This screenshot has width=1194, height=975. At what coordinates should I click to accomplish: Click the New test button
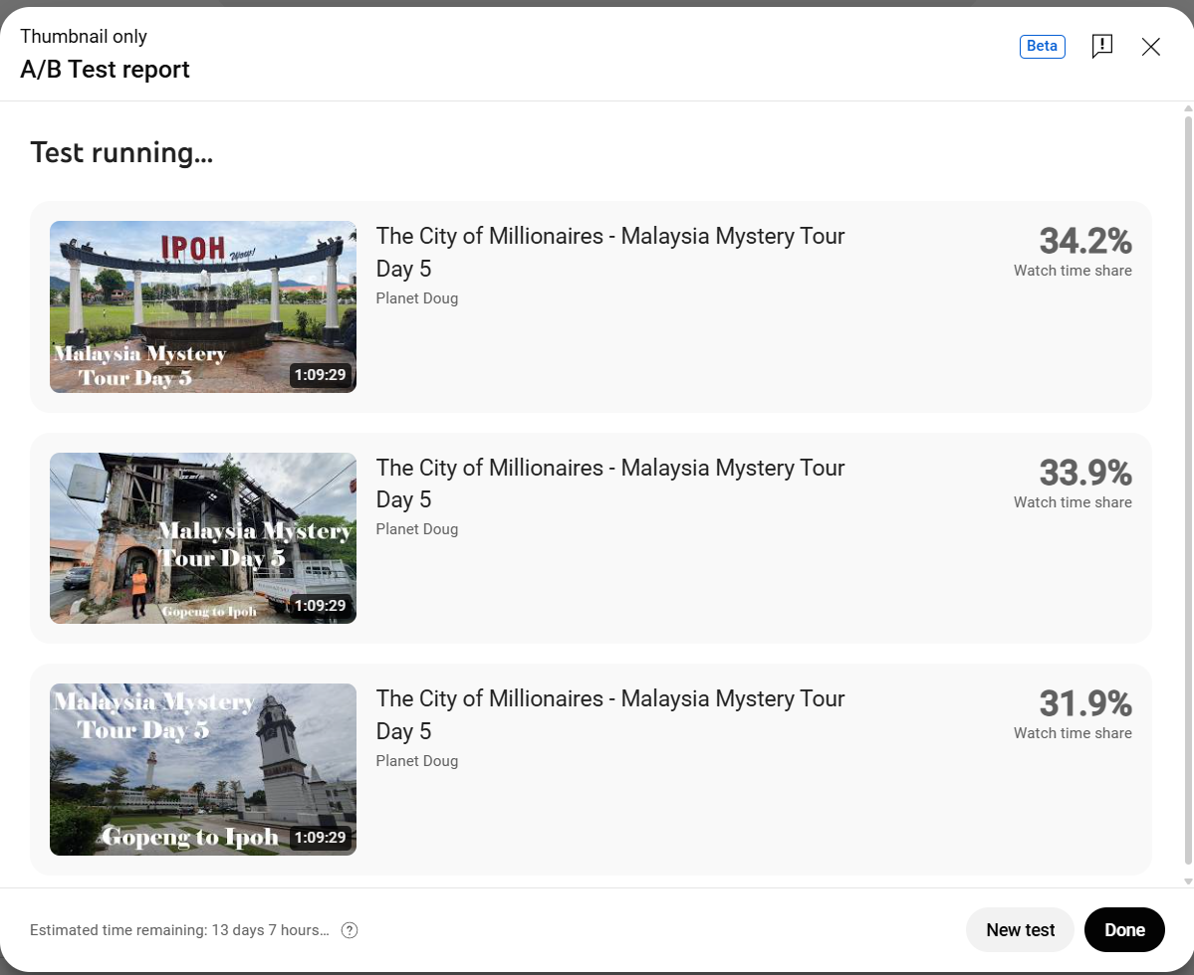1020,930
